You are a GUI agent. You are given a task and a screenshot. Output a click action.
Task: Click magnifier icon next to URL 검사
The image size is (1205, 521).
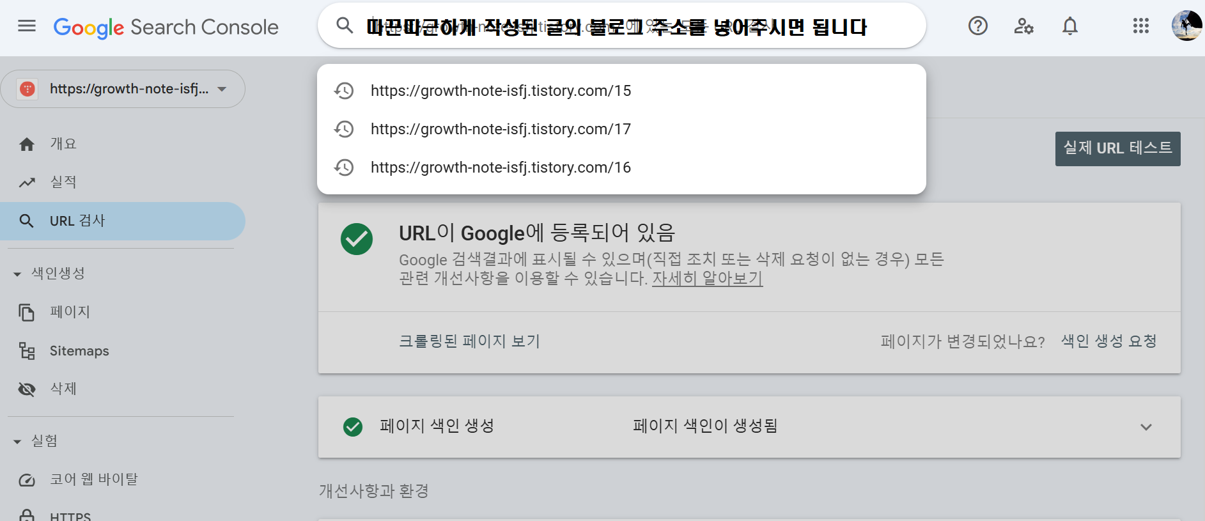click(27, 221)
